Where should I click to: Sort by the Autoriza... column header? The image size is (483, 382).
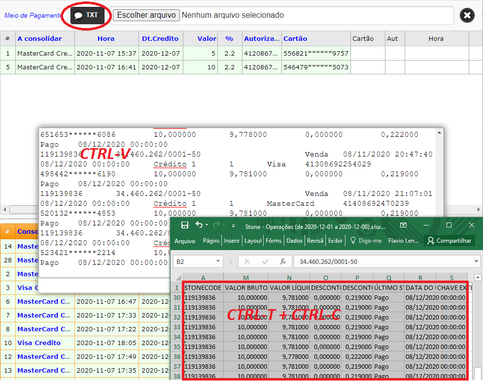tap(262, 39)
